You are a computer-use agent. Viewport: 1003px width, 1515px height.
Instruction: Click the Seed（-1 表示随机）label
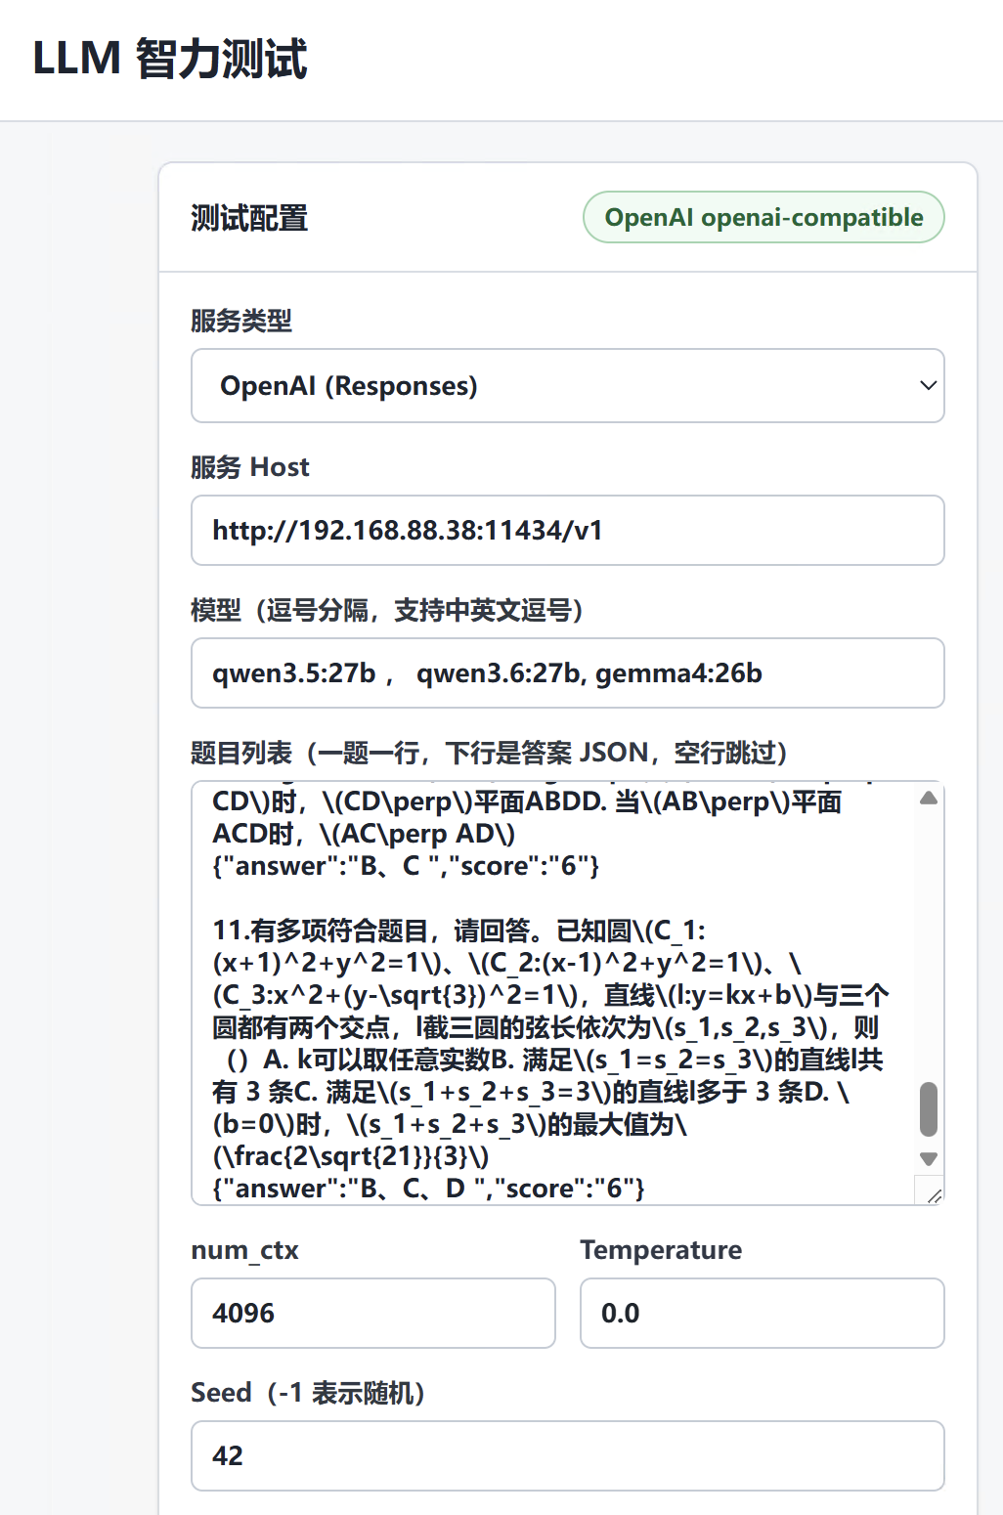tap(308, 1393)
